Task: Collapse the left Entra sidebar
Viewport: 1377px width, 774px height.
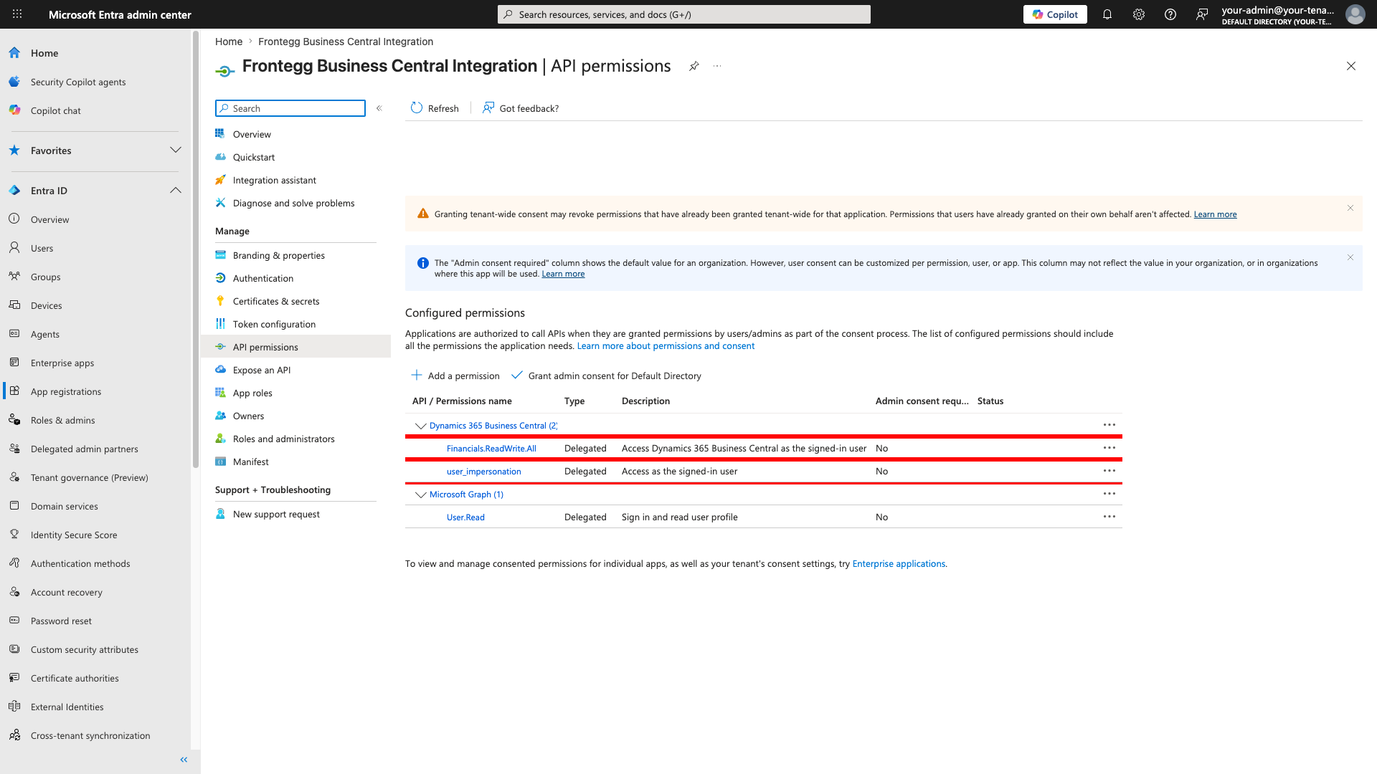Action: (x=184, y=760)
